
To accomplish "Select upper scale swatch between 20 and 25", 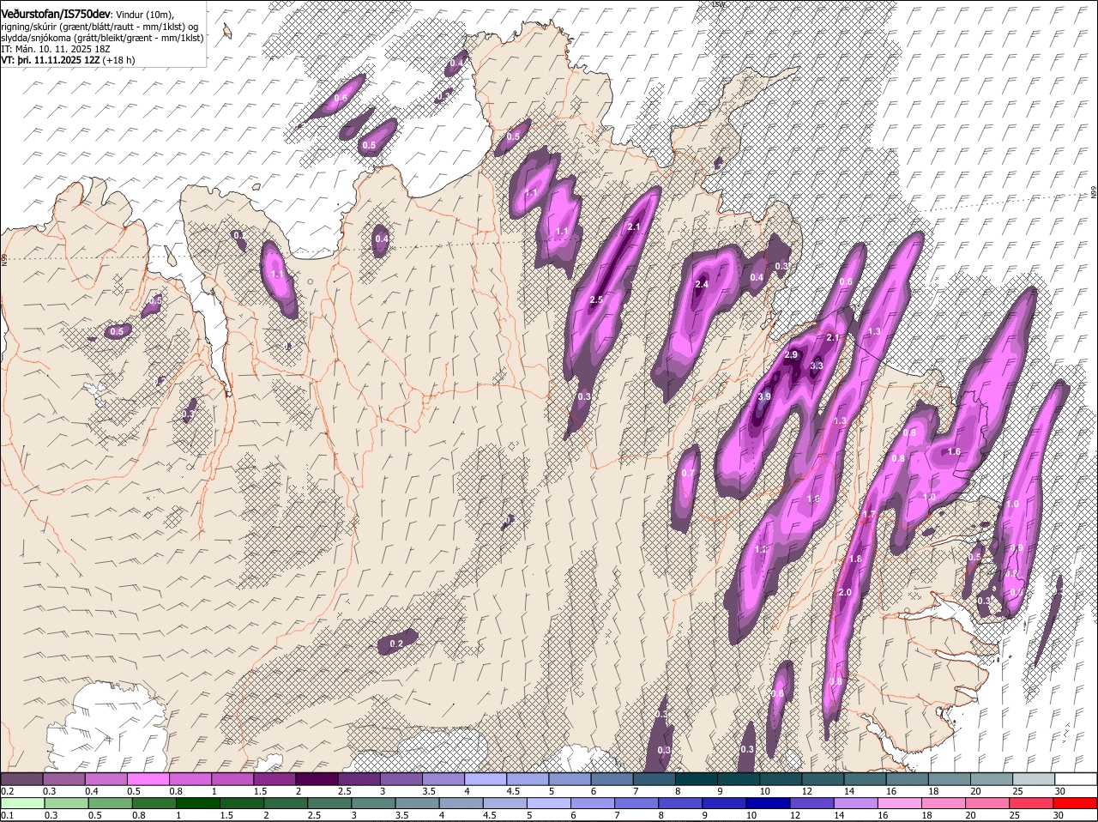I will pyautogui.click(x=992, y=779).
